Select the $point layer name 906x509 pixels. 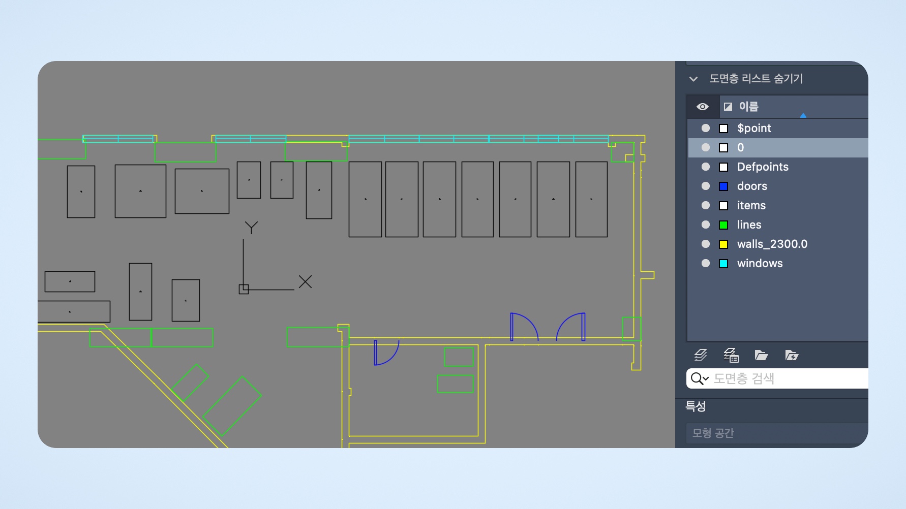click(754, 128)
